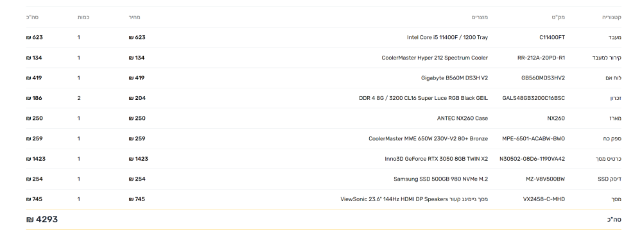642x237 pixels.
Task: Click quantity 1 in the מעבד row
Action: click(x=78, y=37)
